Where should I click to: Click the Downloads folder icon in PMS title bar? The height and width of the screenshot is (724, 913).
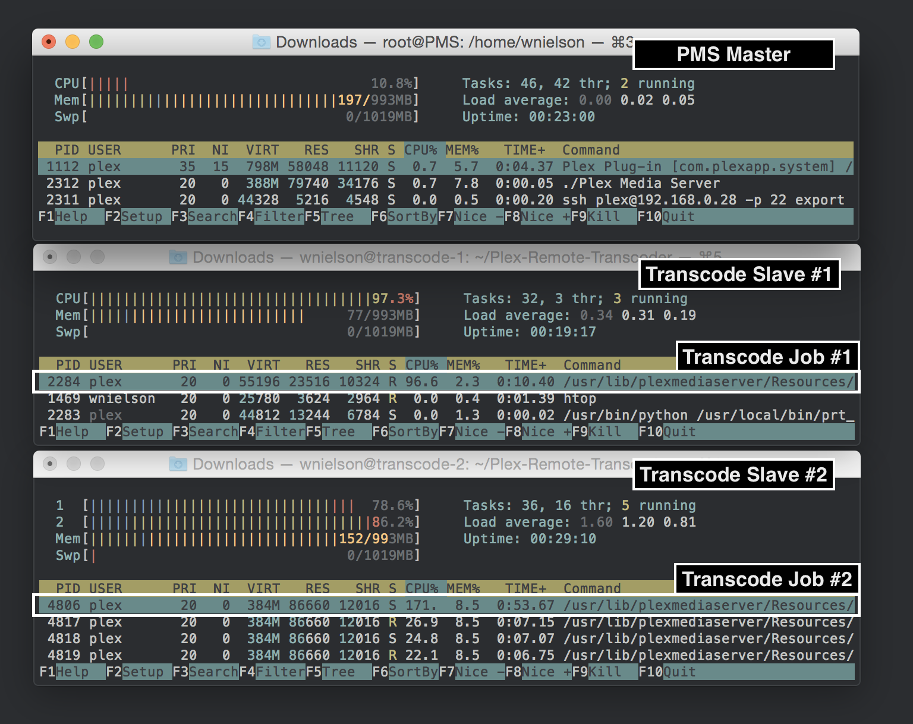pos(261,42)
